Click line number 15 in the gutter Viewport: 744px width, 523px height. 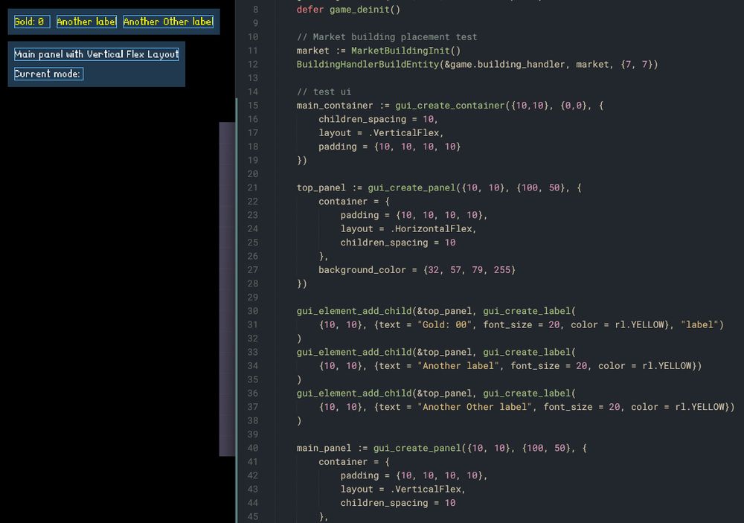point(253,106)
